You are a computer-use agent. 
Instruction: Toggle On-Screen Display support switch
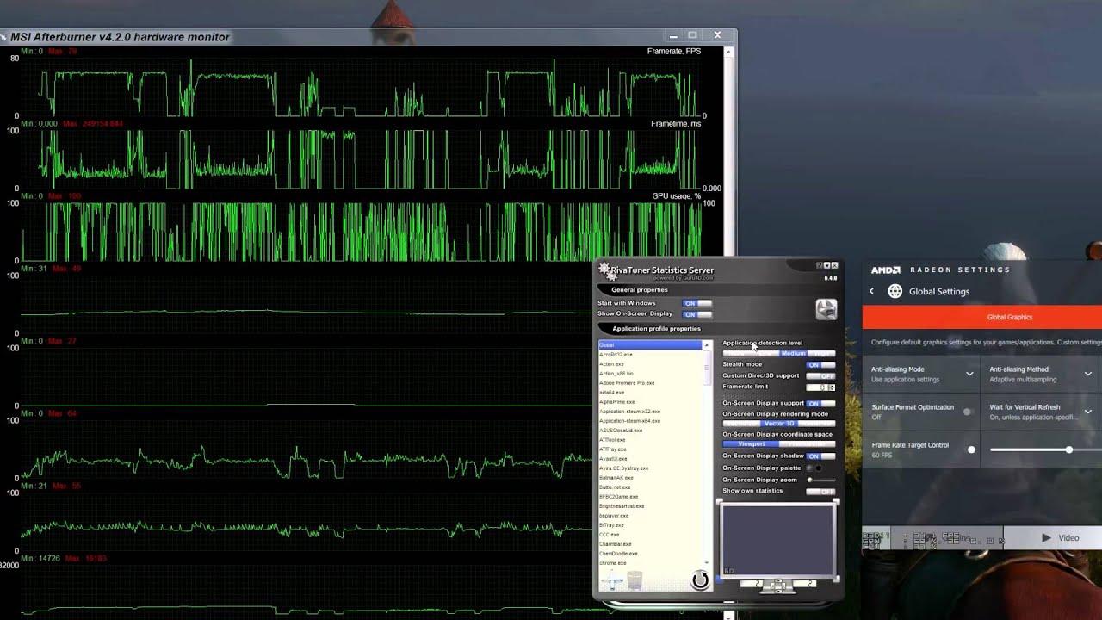820,403
